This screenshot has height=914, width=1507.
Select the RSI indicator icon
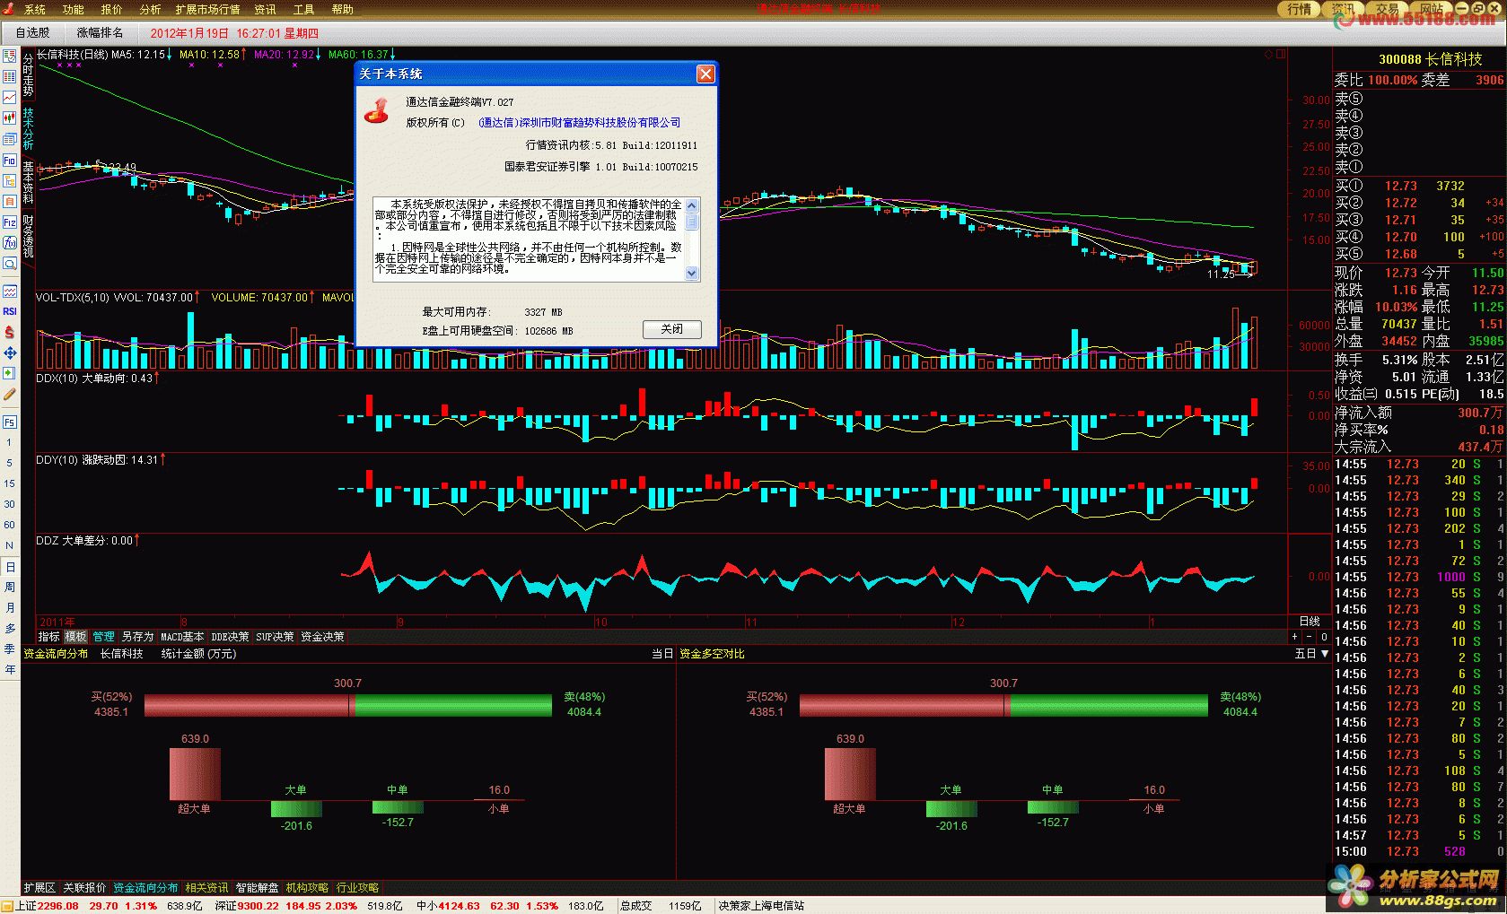(10, 311)
